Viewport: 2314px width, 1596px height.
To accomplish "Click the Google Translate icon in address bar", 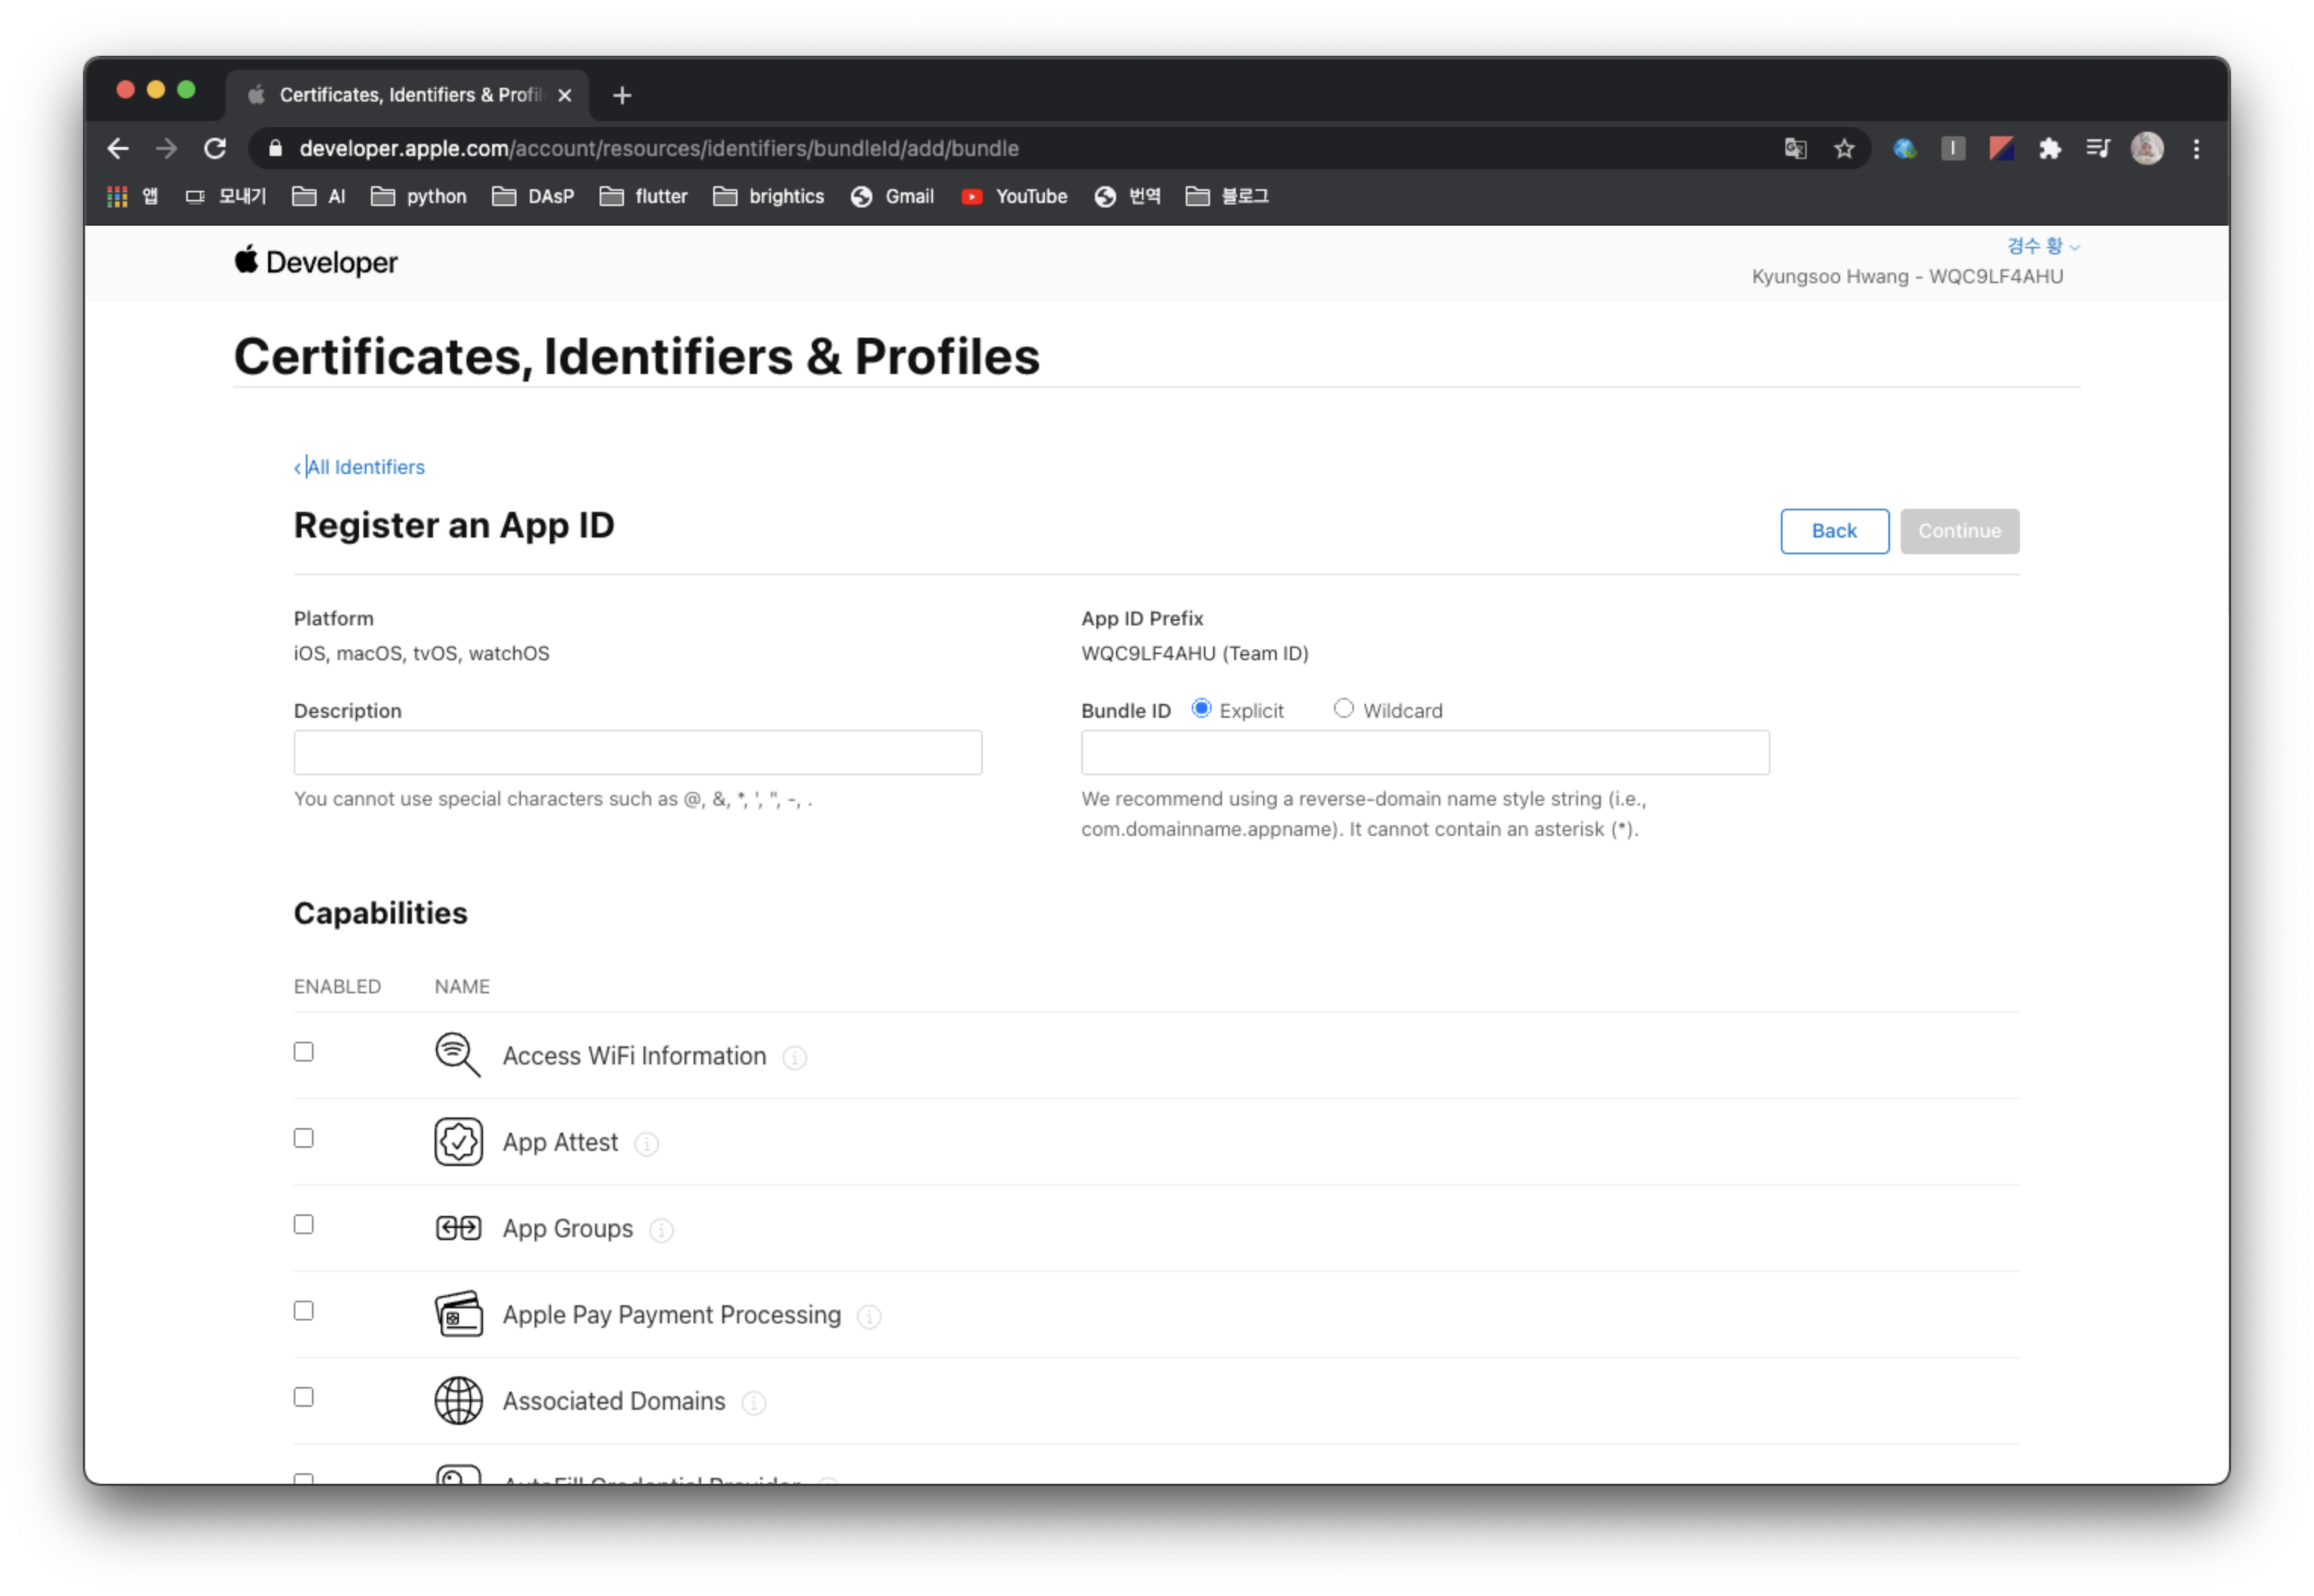I will (1795, 149).
